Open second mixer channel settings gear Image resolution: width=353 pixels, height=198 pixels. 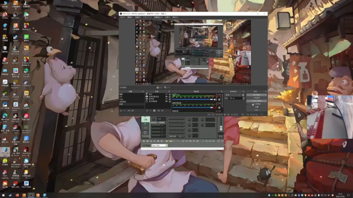tap(219, 107)
